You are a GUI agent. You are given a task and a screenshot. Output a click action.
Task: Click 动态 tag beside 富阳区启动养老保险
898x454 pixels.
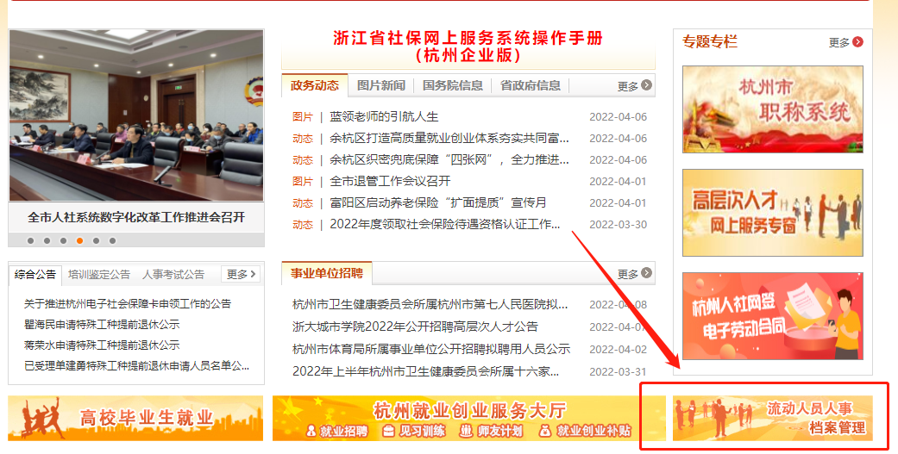click(x=303, y=203)
